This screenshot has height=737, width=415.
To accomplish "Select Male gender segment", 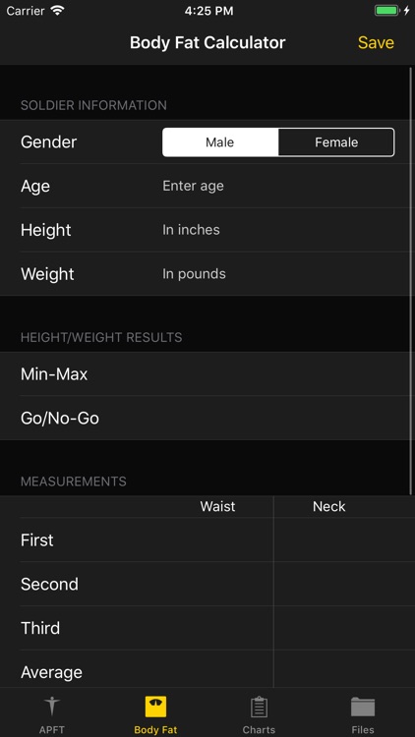I will pyautogui.click(x=220, y=142).
